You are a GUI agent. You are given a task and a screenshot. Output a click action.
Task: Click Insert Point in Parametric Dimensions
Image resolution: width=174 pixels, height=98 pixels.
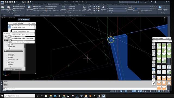pos(71,7)
